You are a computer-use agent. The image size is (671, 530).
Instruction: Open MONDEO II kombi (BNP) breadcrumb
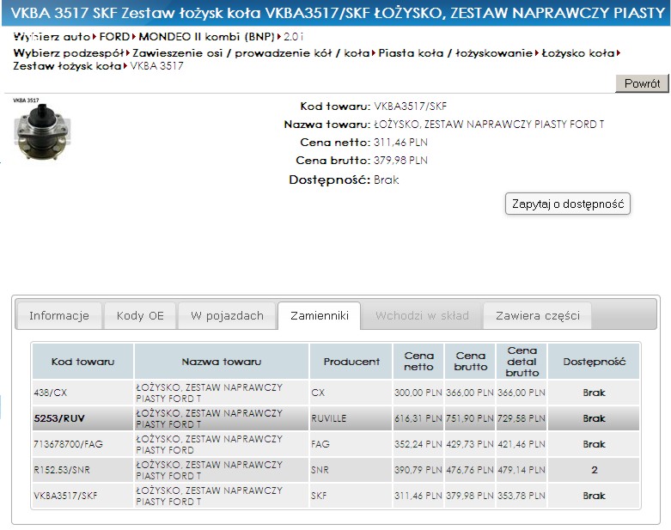206,37
